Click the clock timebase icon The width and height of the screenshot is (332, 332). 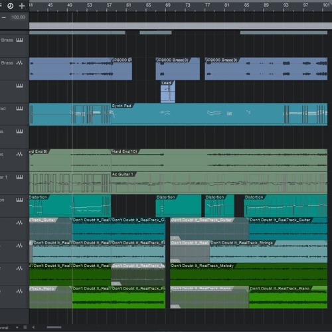click(x=10, y=6)
